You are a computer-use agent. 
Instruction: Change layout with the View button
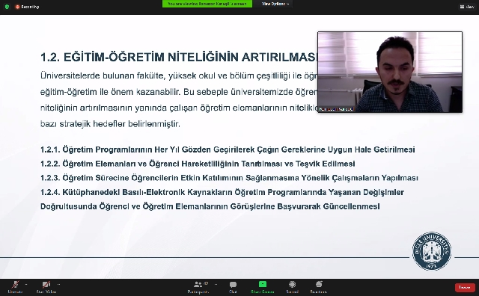click(467, 7)
